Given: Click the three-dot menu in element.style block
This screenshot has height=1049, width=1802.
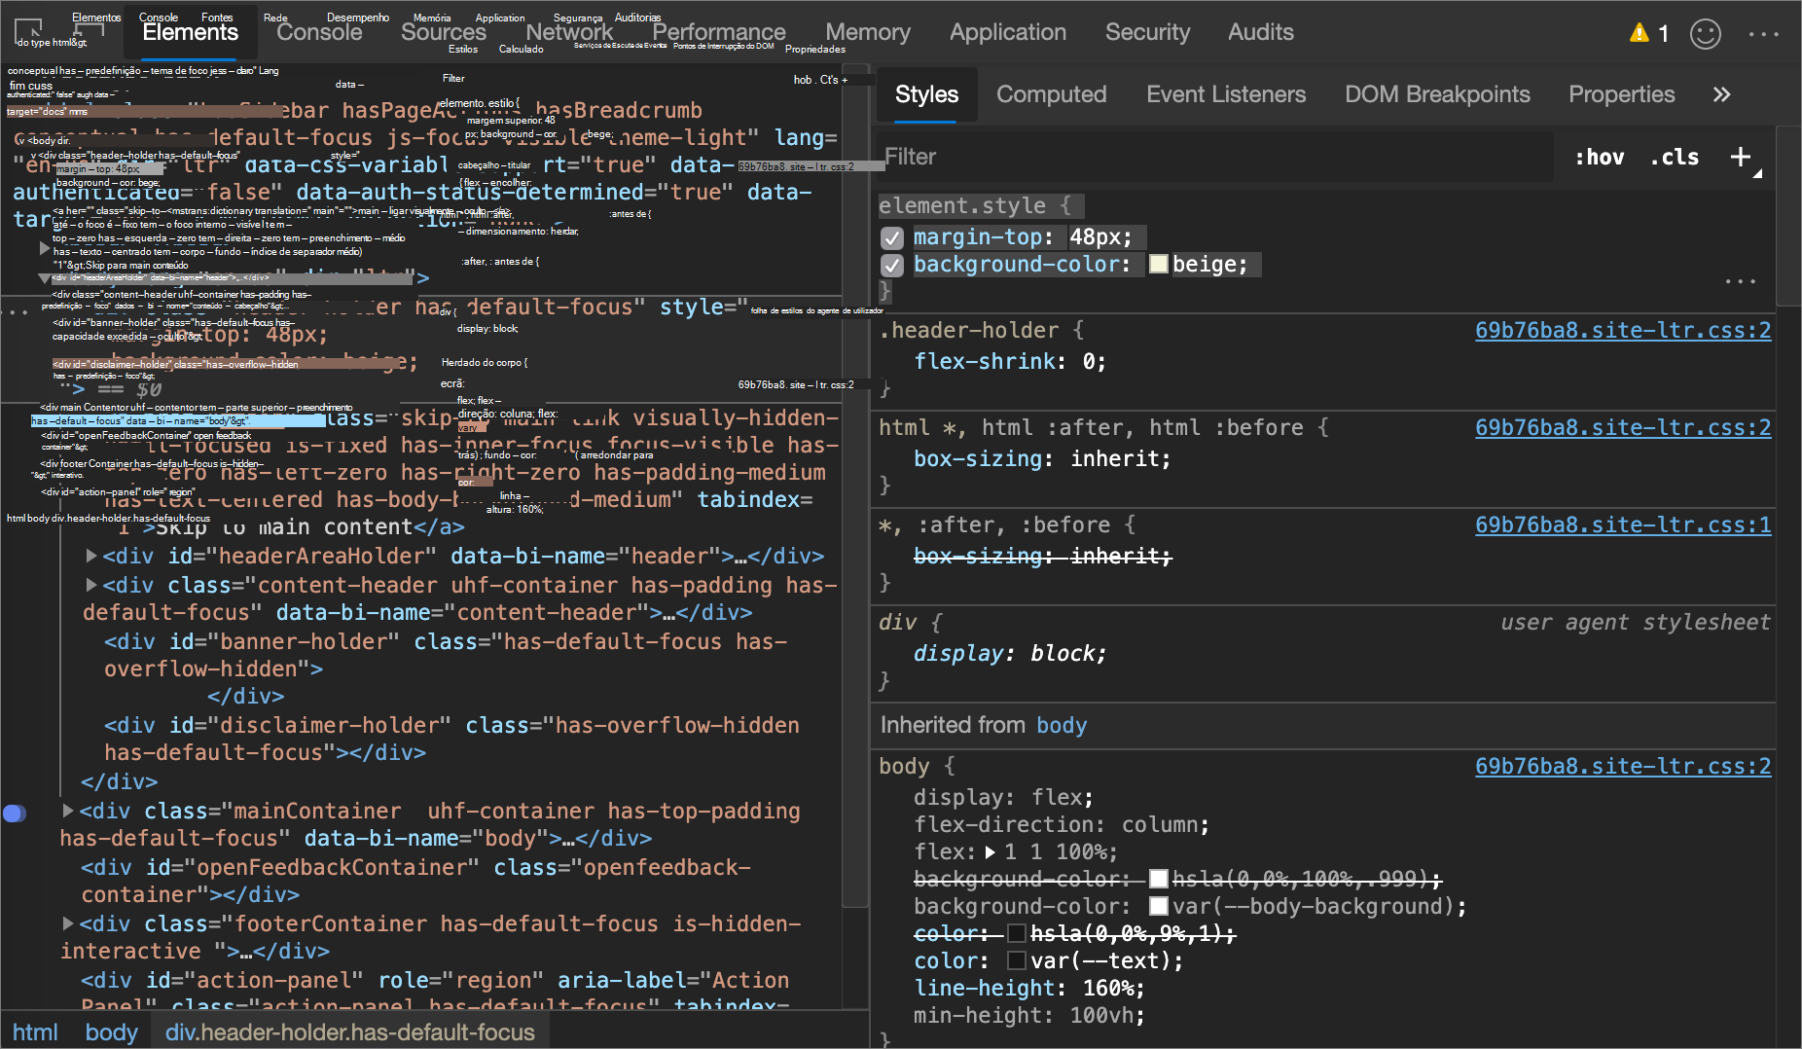Looking at the screenshot, I should click(x=1740, y=282).
